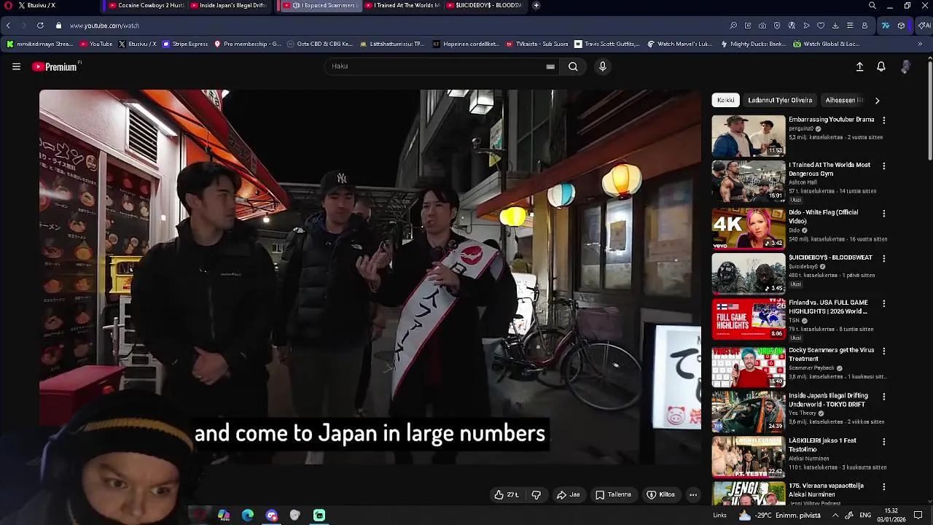Show more bookmarks with double chevron

[920, 44]
